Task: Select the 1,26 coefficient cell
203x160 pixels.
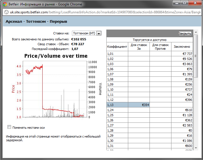Action: click(x=117, y=120)
